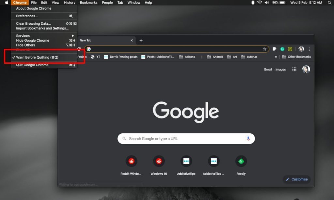Start voice search with the microphone icon
This screenshot has width=334, height=200.
pyautogui.click(x=249, y=138)
